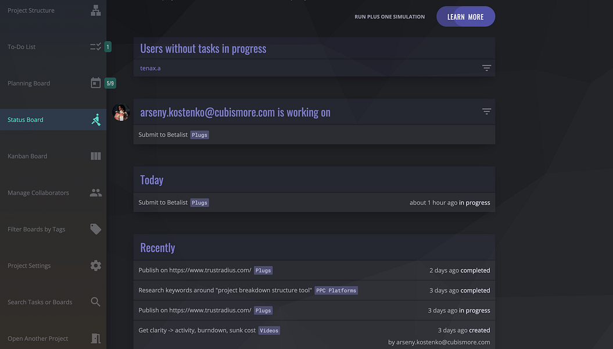Click the Learn More button

pos(465,16)
